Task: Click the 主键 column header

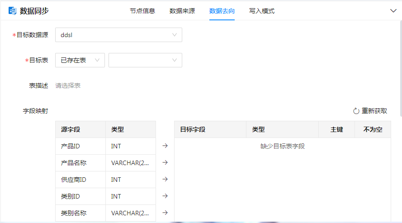Action: [x=336, y=129]
